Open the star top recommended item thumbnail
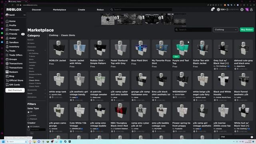The height and width of the screenshot is (144, 256). coord(108,19)
